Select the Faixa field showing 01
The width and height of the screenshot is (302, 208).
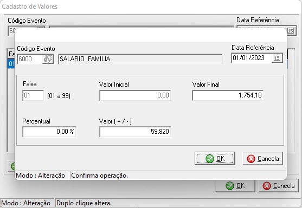(33, 95)
